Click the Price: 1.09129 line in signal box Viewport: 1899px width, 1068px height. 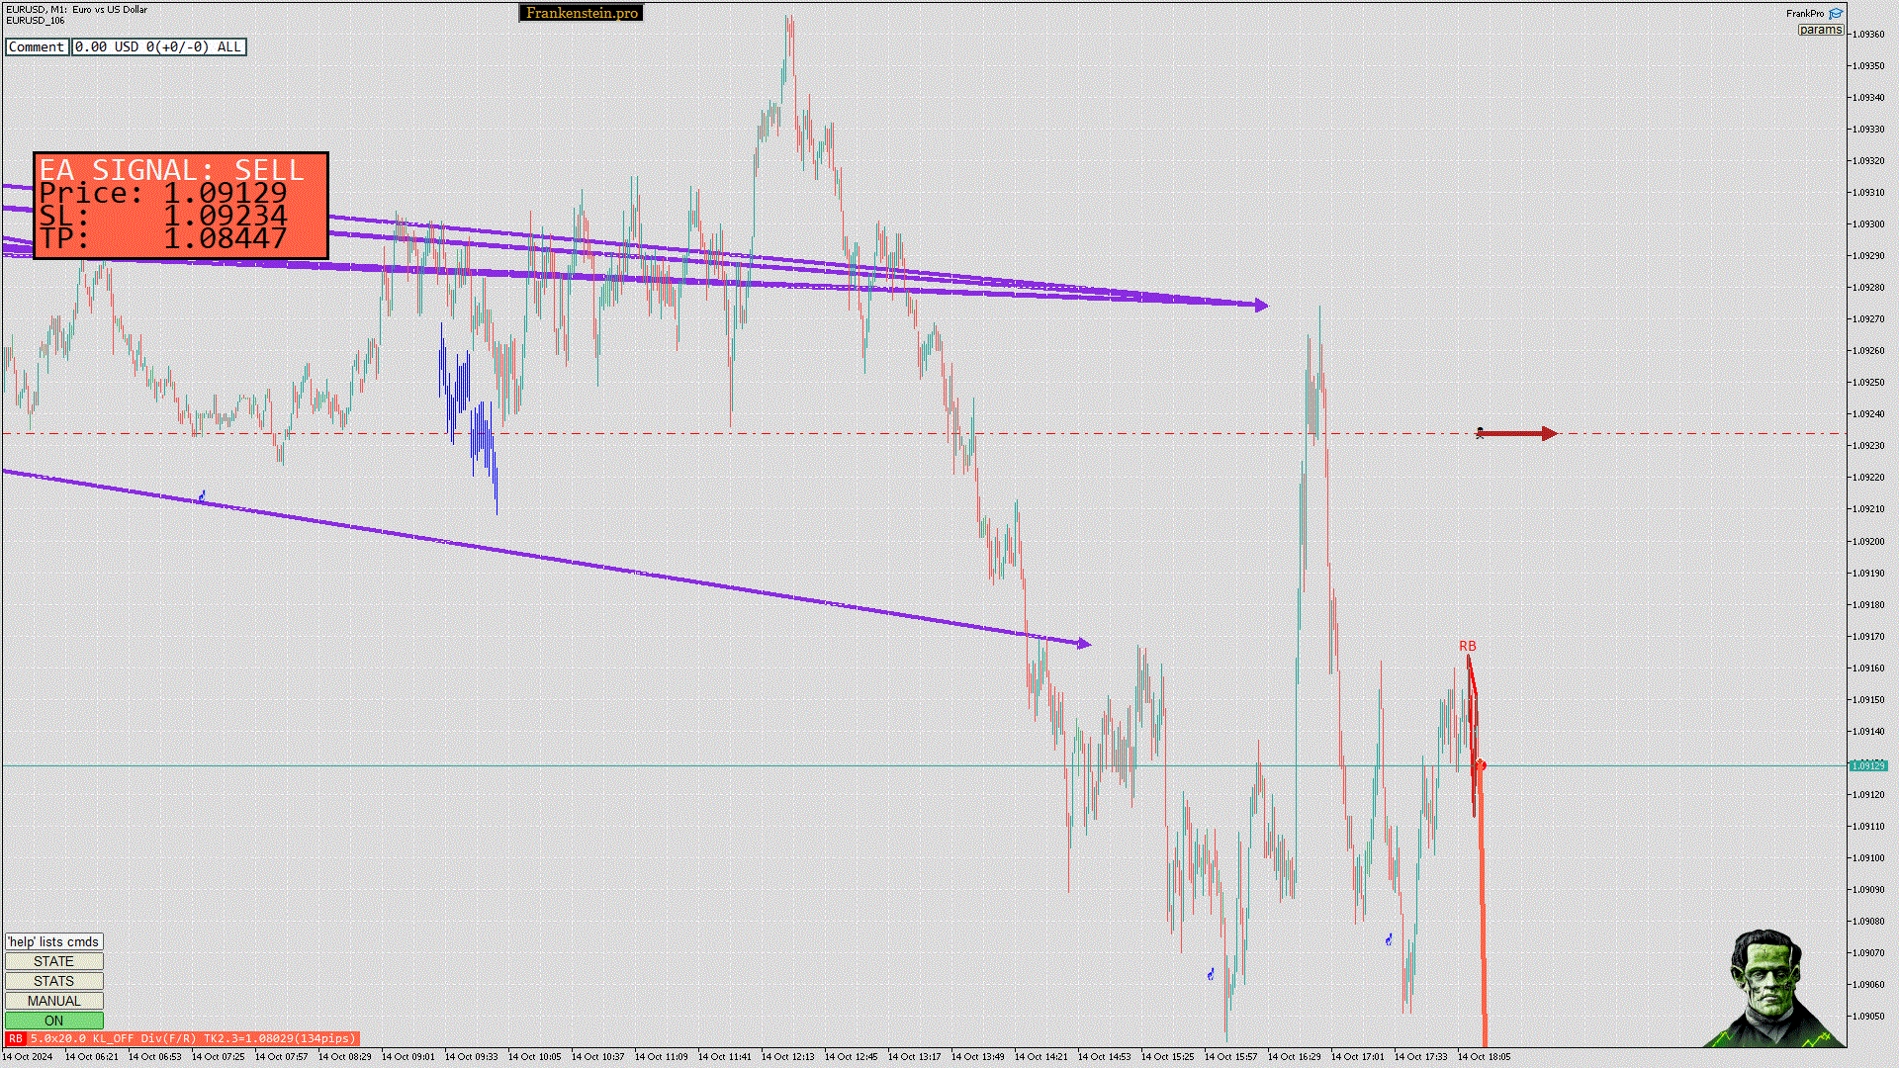pyautogui.click(x=163, y=193)
